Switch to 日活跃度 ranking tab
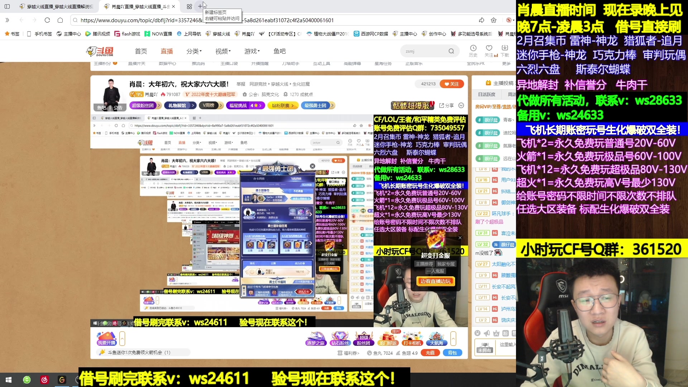688x387 pixels. (x=487, y=94)
